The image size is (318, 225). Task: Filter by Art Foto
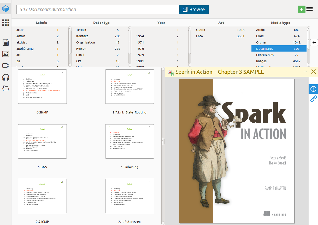pyautogui.click(x=221, y=36)
